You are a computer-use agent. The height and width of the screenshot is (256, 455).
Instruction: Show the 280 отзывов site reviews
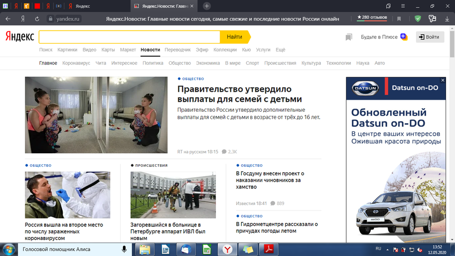point(372,18)
